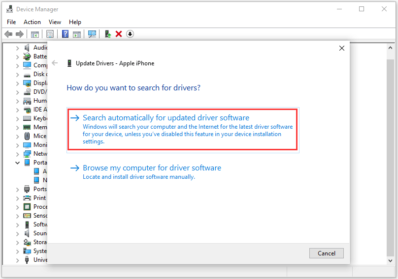Click the Audio speaker category icon
Screen dimensions: 398x279
(x=27, y=47)
